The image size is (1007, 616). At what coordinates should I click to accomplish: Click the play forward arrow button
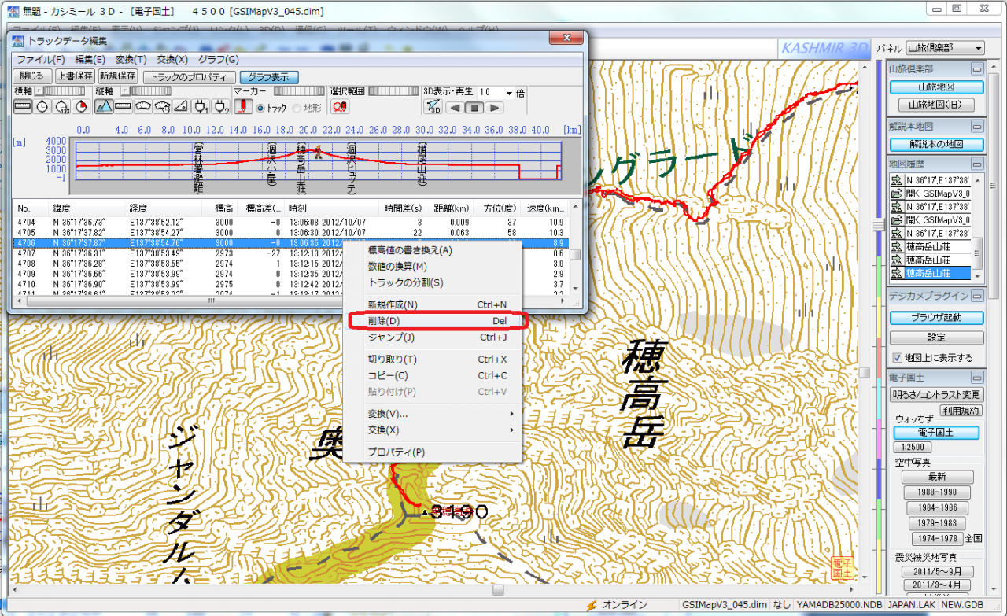click(x=494, y=108)
